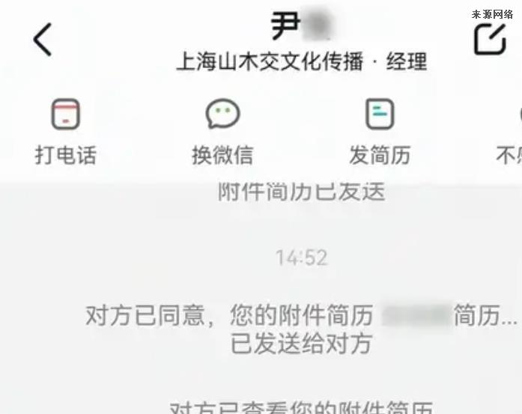
Task: Tap the 打电话 phone icon
Action: pyautogui.click(x=66, y=114)
